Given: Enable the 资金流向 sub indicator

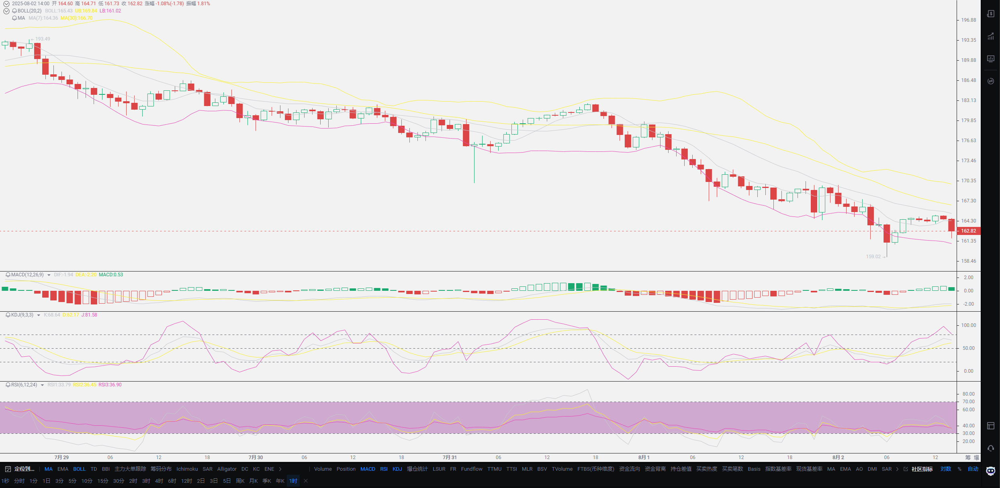Looking at the screenshot, I should pyautogui.click(x=630, y=469).
